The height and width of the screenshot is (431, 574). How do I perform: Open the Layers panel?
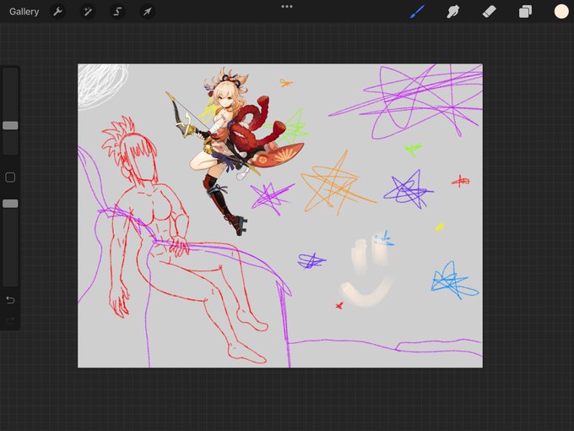525,11
